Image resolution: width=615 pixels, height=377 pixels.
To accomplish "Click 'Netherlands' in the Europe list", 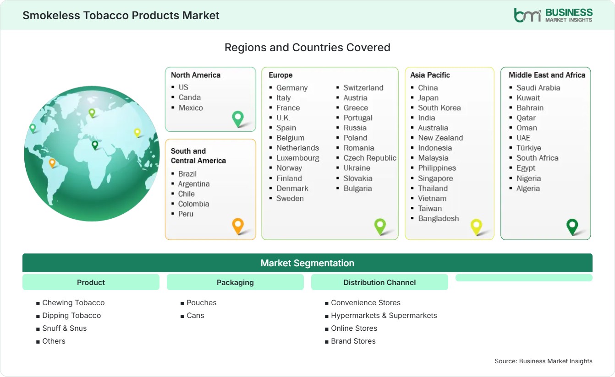I will [x=297, y=148].
